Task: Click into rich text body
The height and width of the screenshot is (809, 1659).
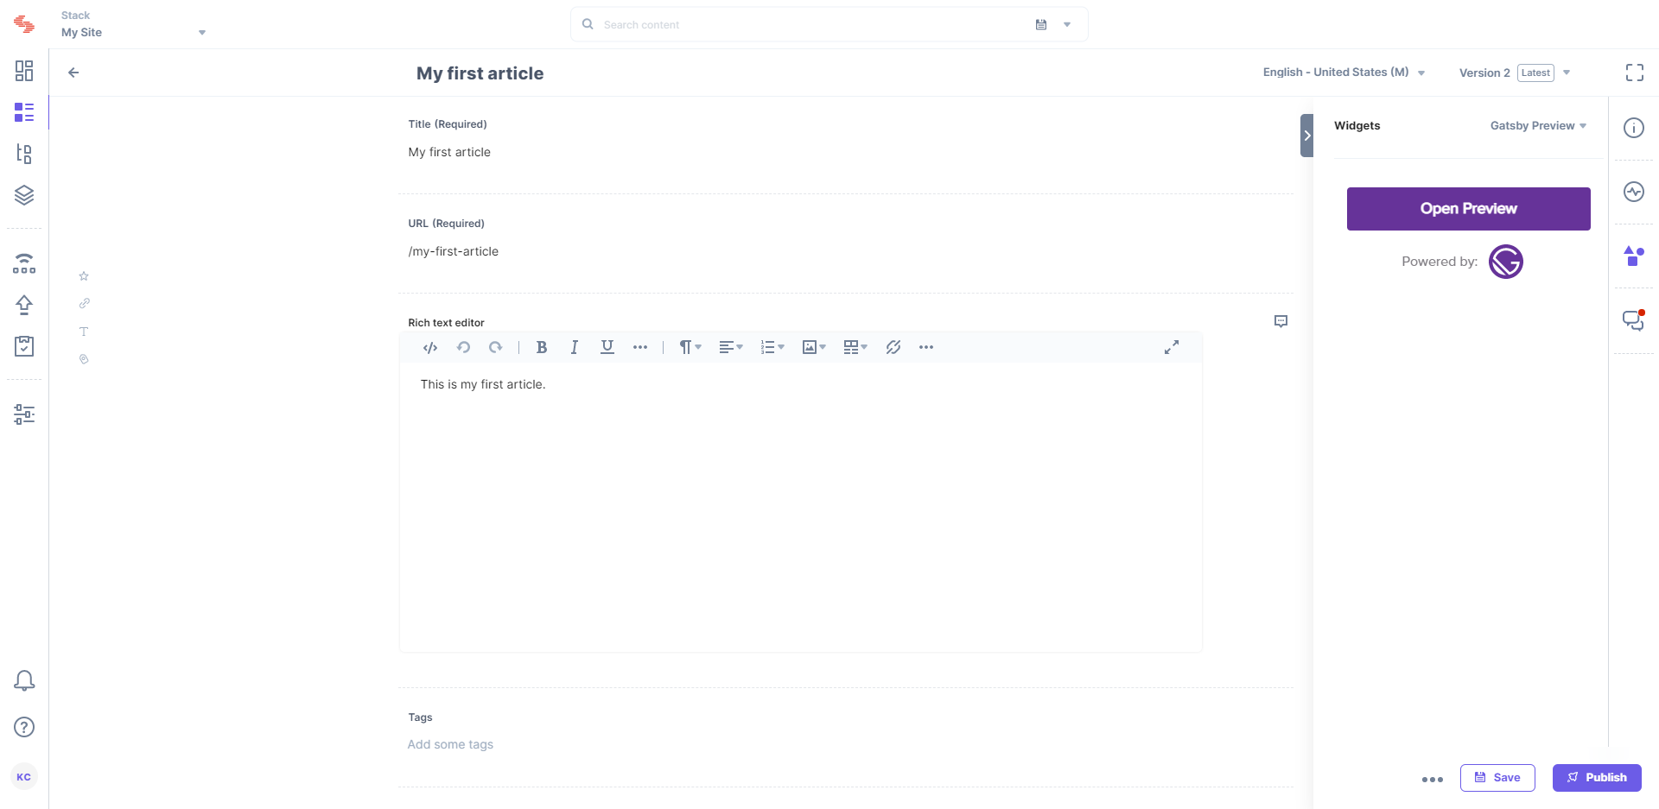Action: click(x=801, y=505)
